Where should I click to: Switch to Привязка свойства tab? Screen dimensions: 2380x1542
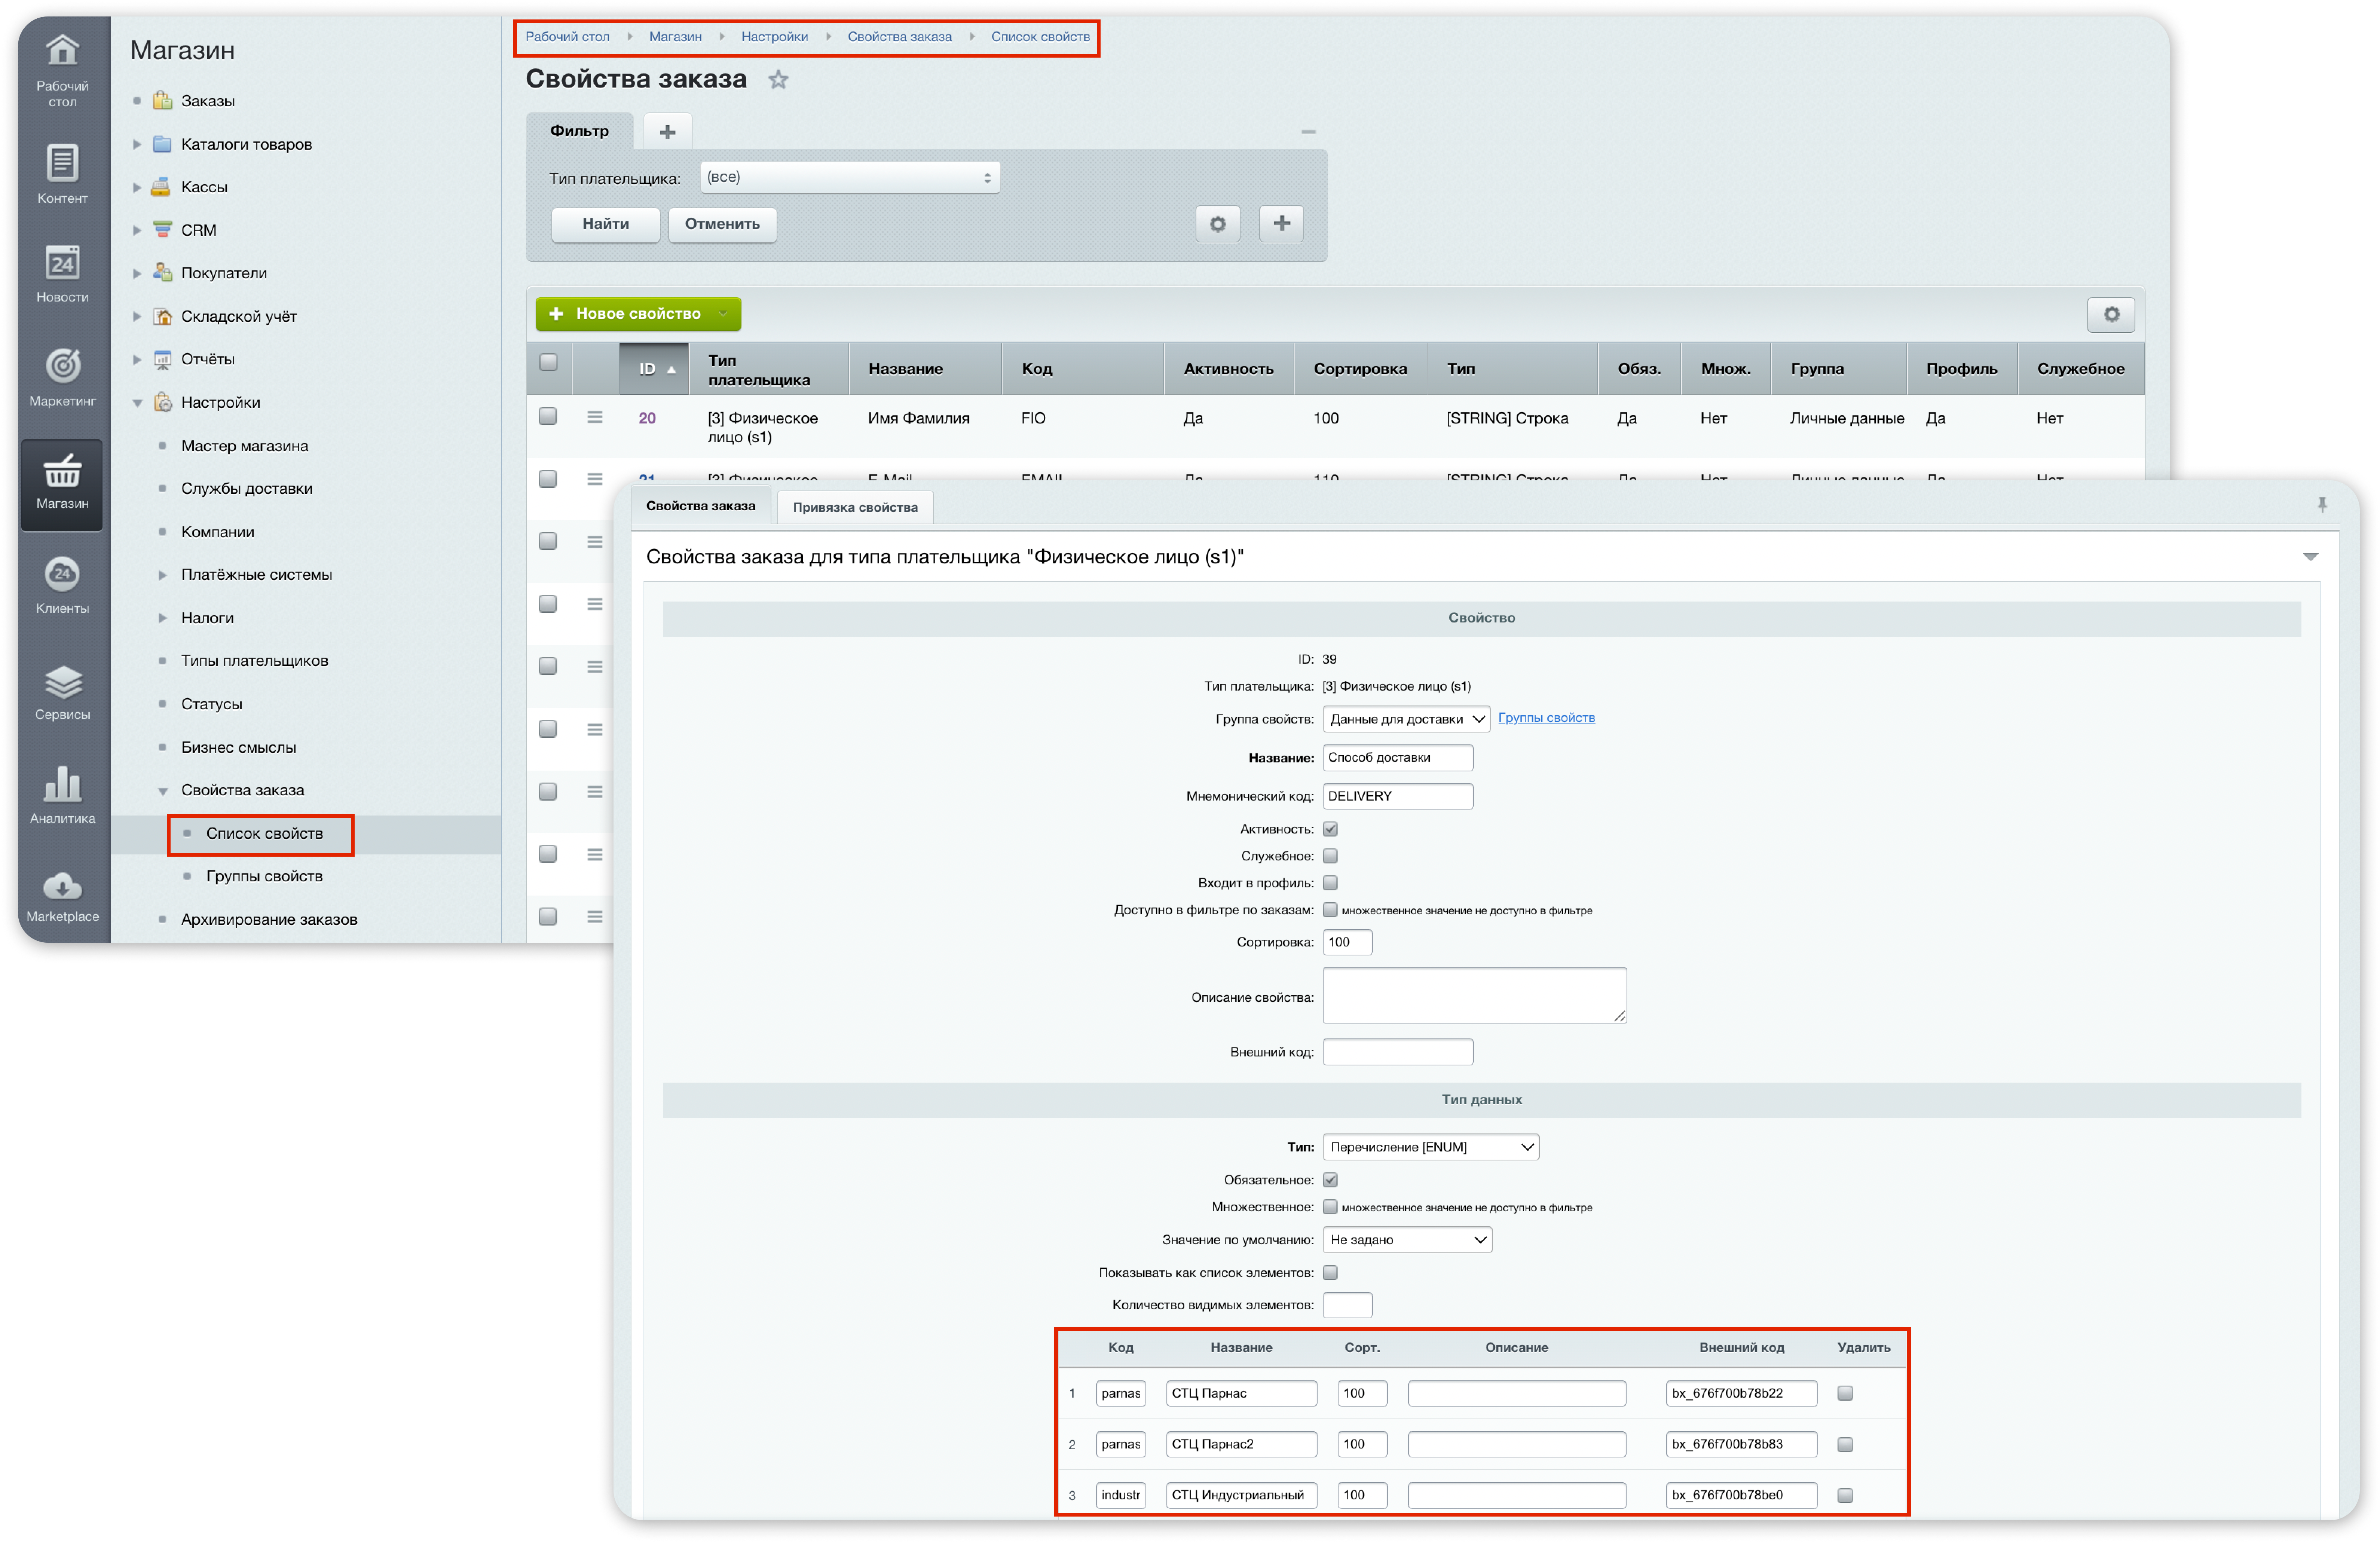pos(855,507)
